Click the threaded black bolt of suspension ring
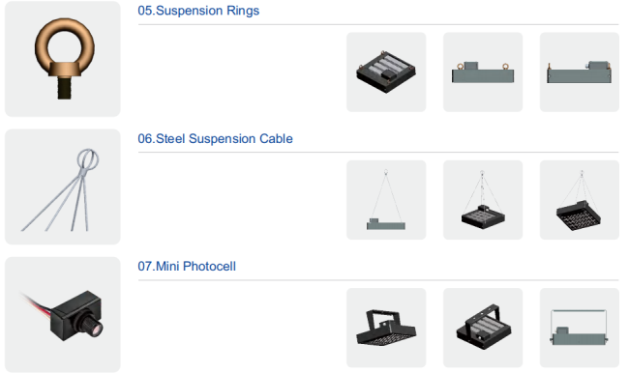Image resolution: width=629 pixels, height=373 pixels. pyautogui.click(x=64, y=87)
